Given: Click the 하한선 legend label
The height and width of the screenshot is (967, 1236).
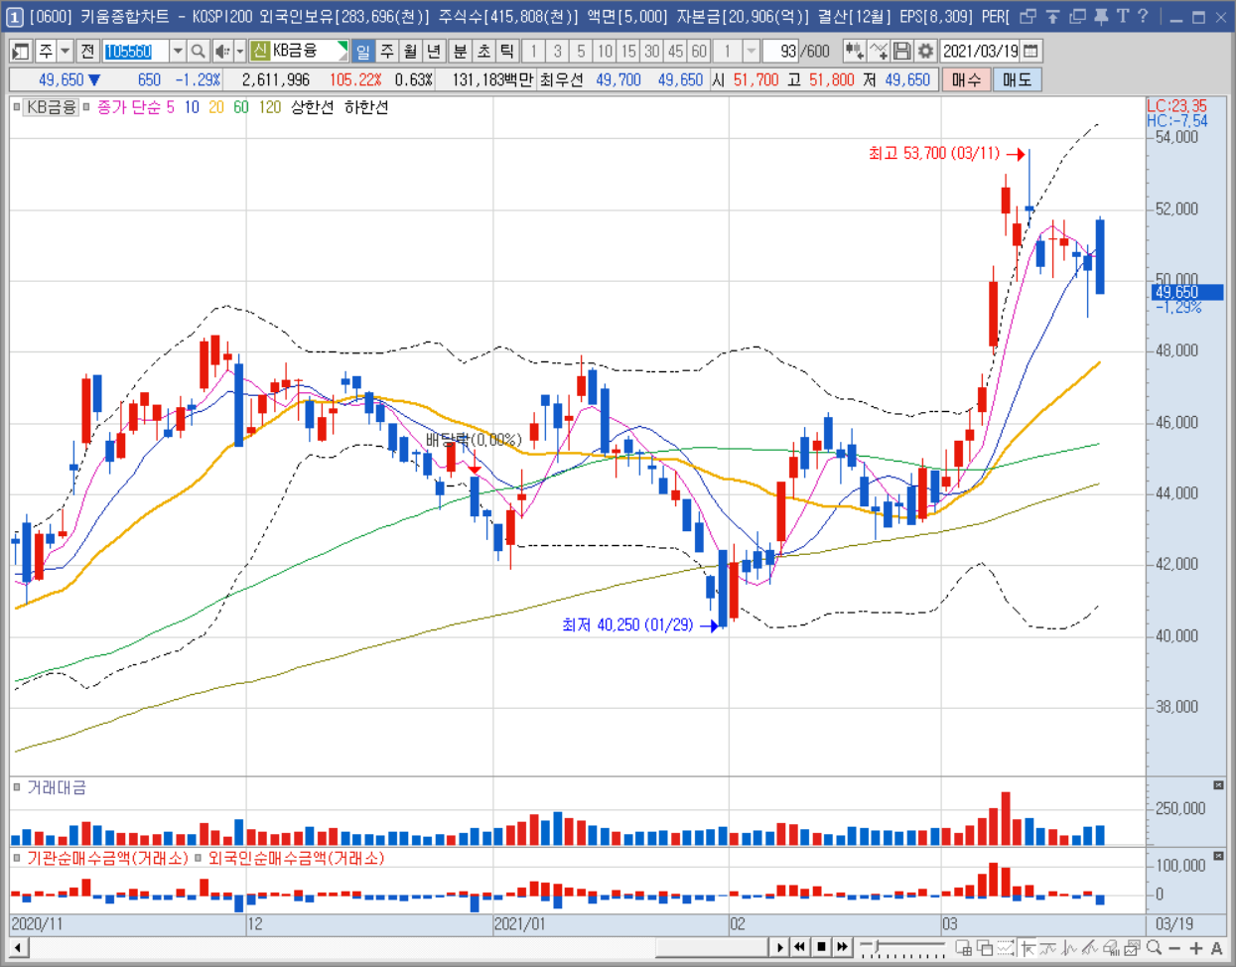Looking at the screenshot, I should [x=366, y=107].
